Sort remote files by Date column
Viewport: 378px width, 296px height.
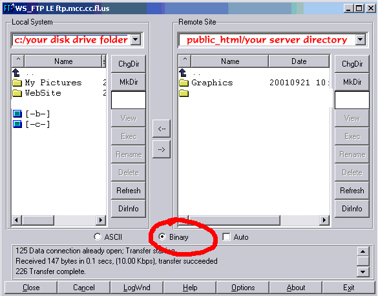[299, 61]
